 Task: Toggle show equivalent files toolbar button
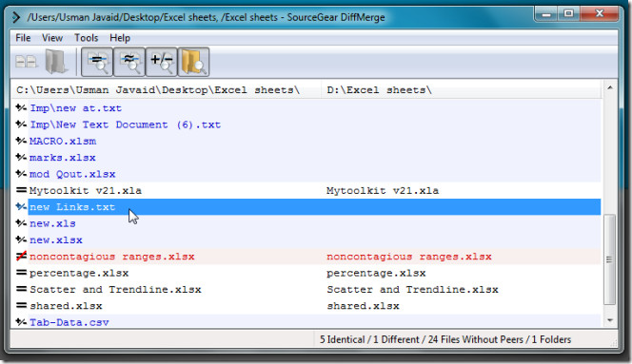129,62
